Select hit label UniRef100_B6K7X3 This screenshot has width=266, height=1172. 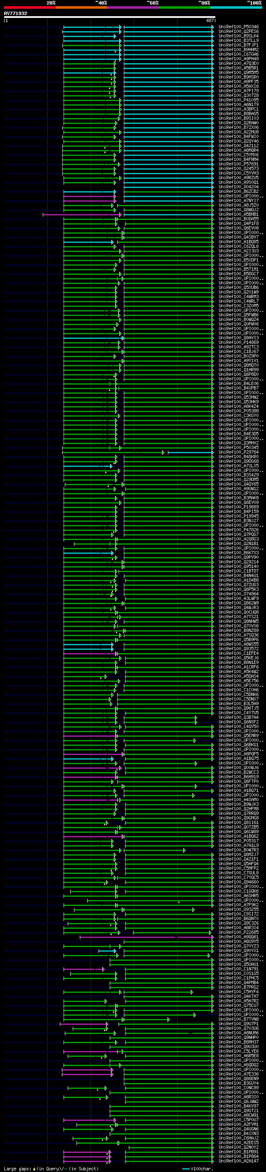click(x=239, y=553)
